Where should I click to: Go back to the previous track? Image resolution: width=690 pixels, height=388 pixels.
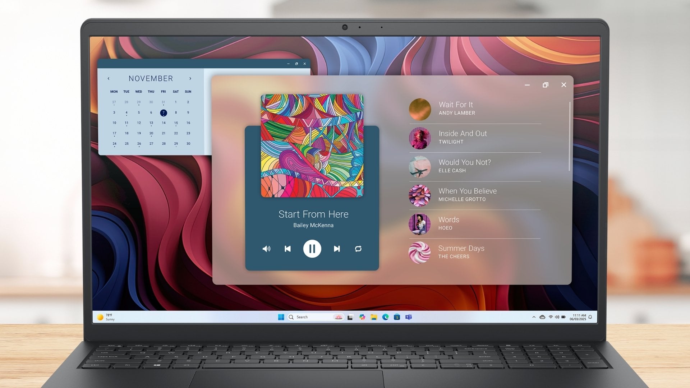tap(287, 249)
